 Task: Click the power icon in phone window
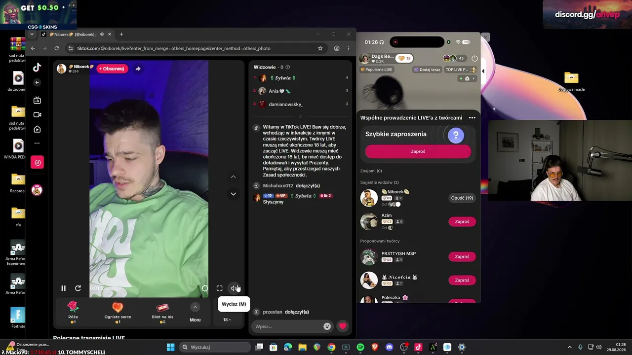click(x=474, y=58)
